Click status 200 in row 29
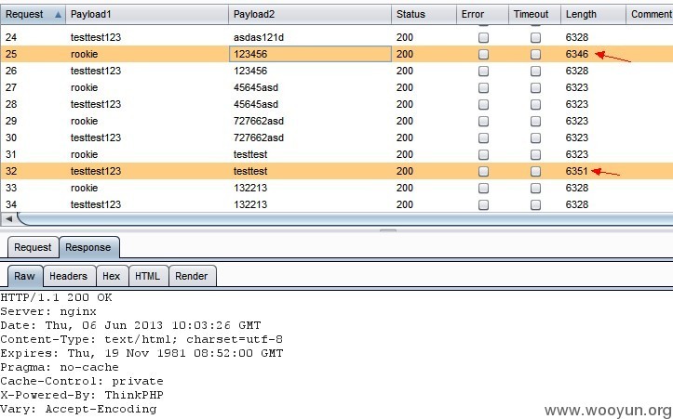 coord(404,122)
